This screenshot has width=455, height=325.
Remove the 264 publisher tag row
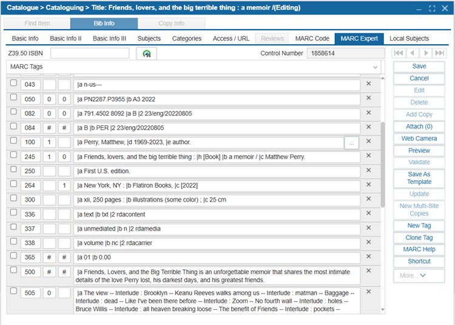coord(368,185)
